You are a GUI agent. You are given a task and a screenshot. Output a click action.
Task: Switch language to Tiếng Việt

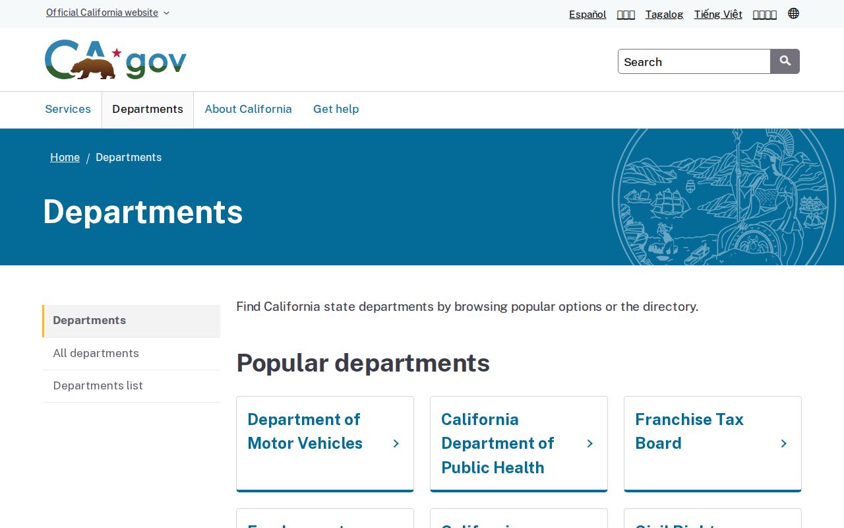718,14
